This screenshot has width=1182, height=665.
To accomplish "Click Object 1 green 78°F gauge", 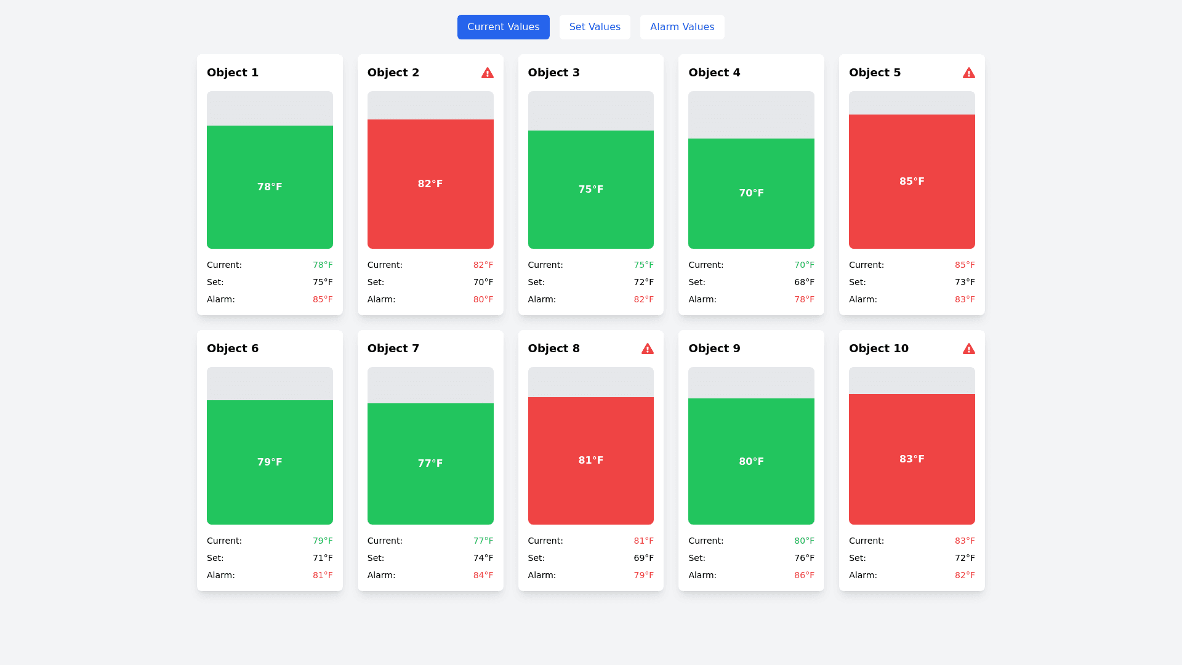I will 270,187.
